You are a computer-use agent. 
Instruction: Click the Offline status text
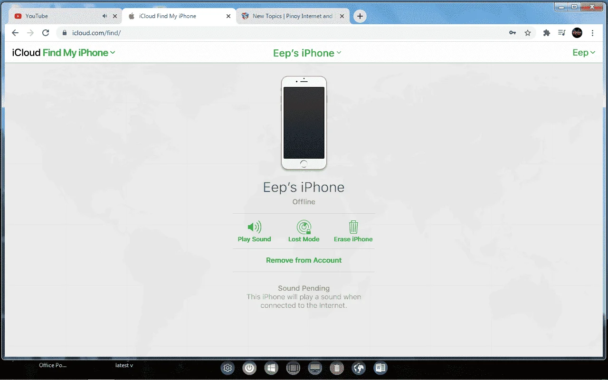pyautogui.click(x=304, y=202)
